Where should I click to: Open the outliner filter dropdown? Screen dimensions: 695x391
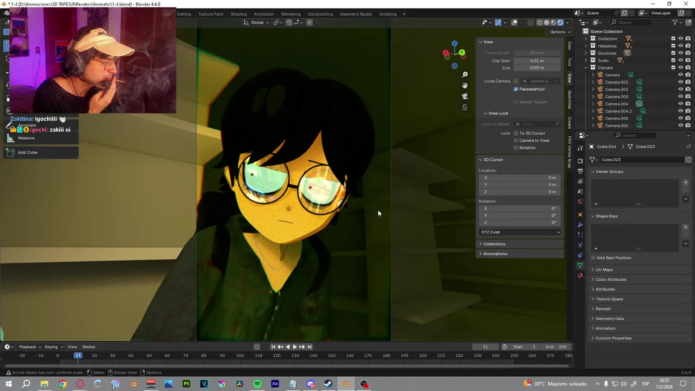point(677,22)
